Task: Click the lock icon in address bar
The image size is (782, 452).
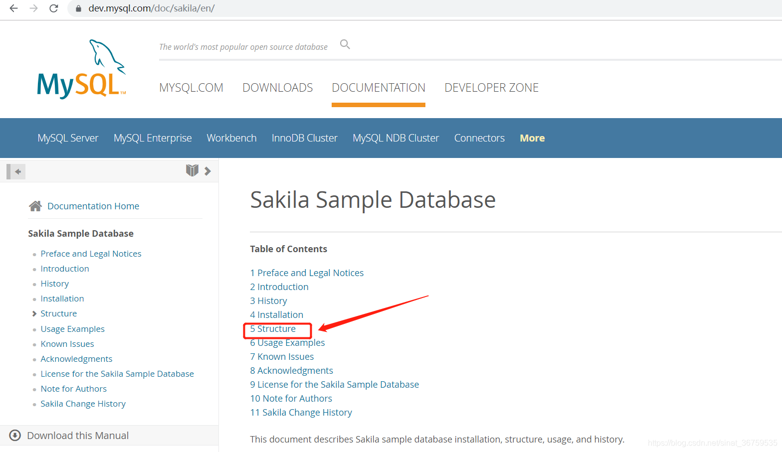Action: (x=78, y=8)
